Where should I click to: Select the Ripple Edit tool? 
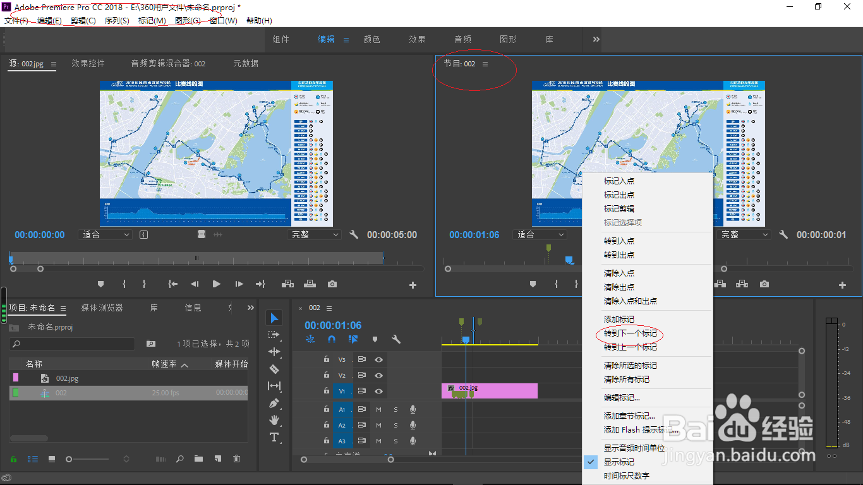[274, 352]
